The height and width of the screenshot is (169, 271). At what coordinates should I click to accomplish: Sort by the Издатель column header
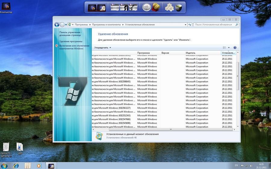203,53
